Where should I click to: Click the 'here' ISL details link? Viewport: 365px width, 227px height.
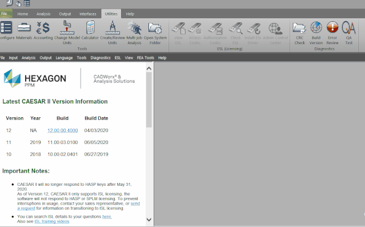(x=107, y=217)
